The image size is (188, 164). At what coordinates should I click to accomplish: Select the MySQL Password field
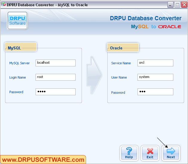56,92
